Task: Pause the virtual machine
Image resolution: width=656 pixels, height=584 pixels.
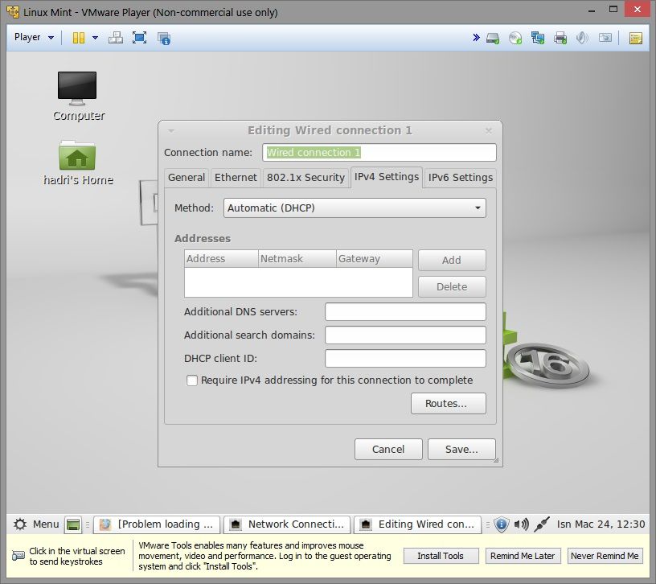Action: pos(78,38)
